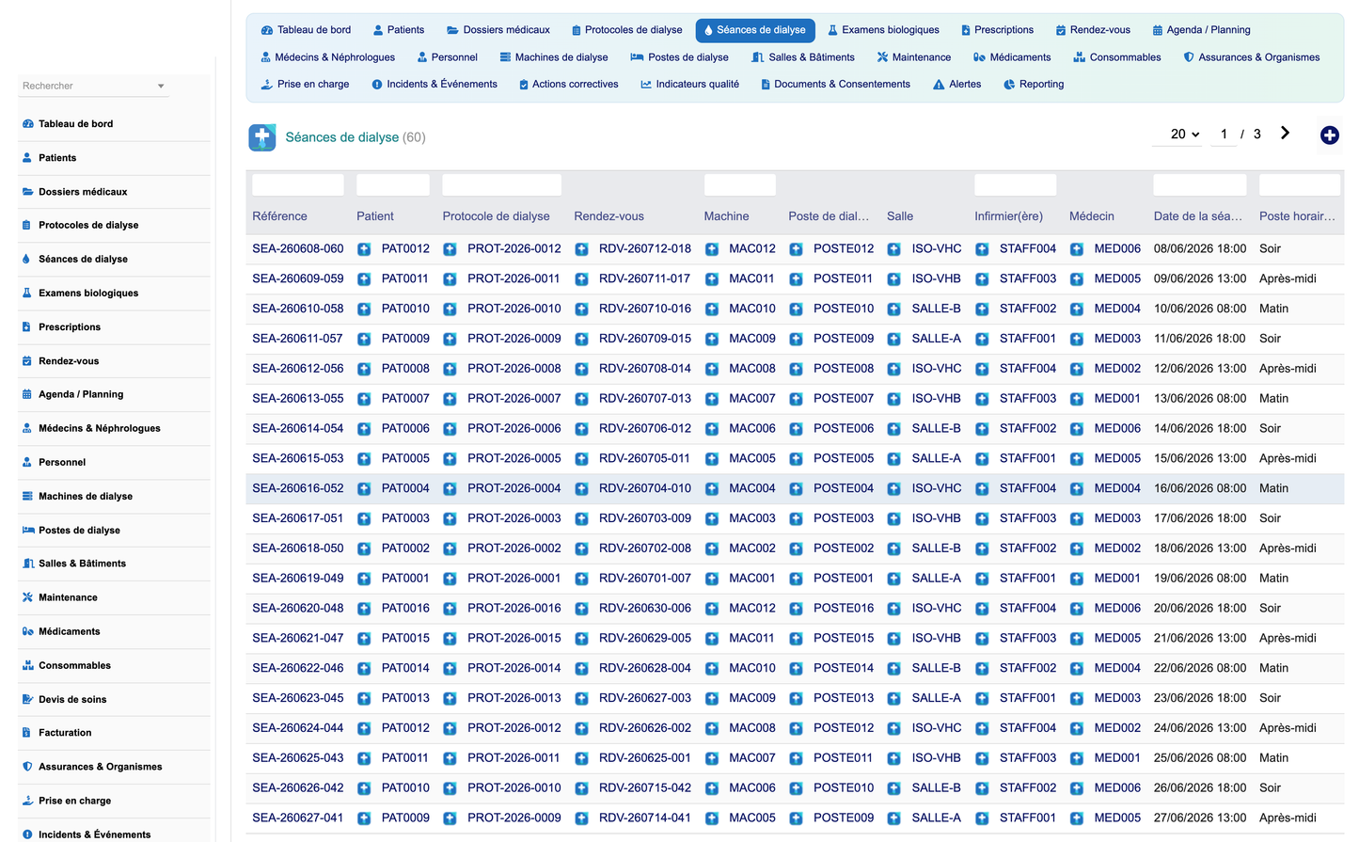Open protocol link PROT-2026-0007
1359x842 pixels.
[514, 399]
